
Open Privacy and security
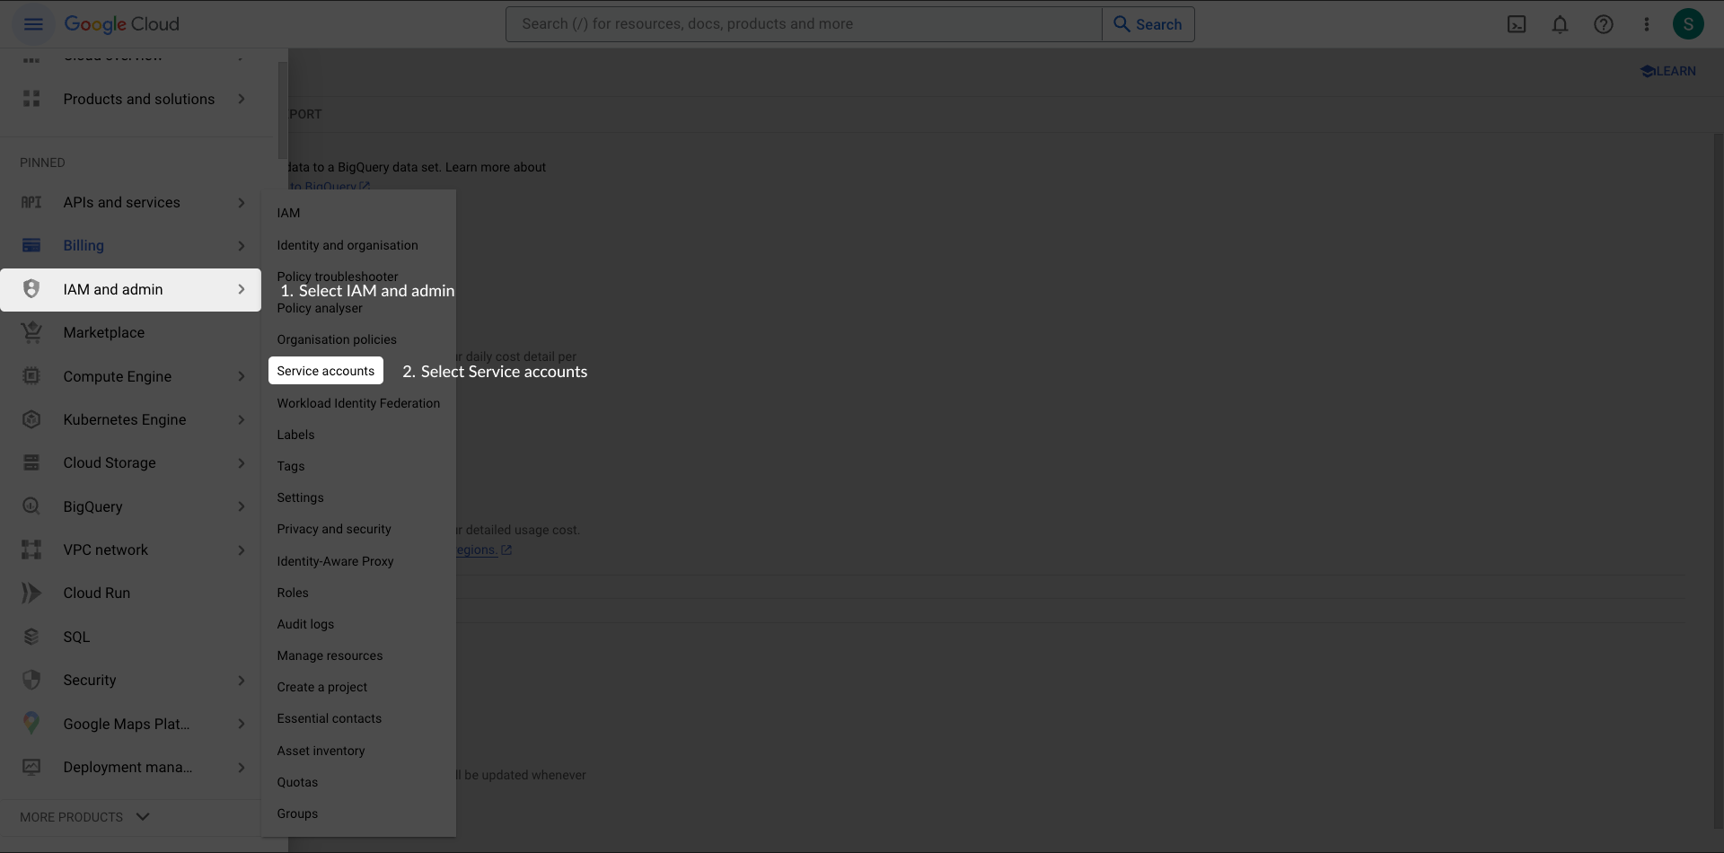tap(334, 529)
